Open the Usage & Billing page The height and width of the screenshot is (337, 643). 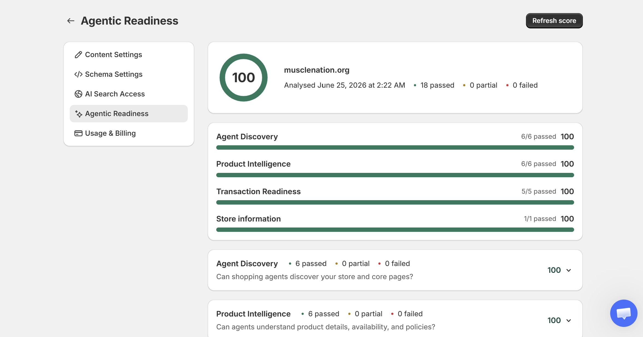129,133
